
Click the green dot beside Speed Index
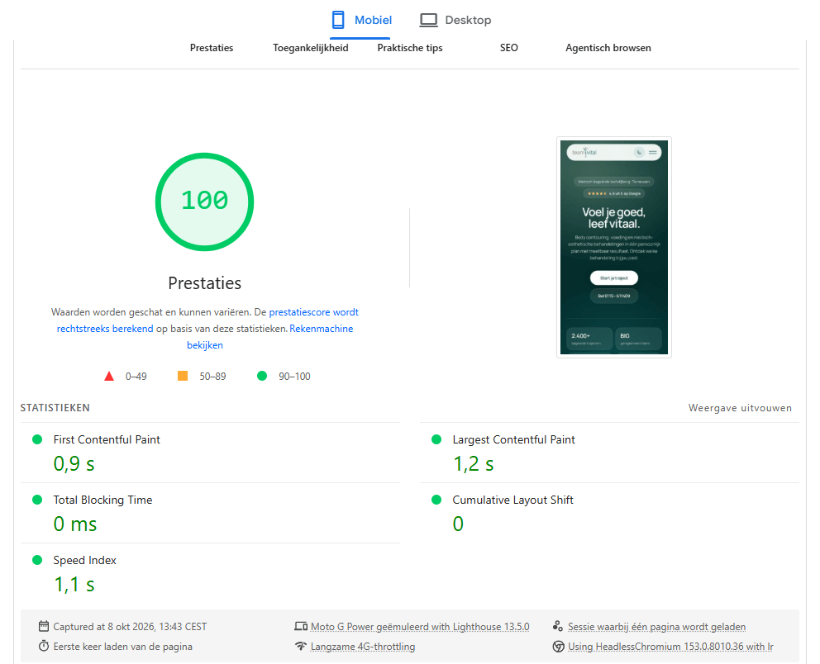click(37, 560)
